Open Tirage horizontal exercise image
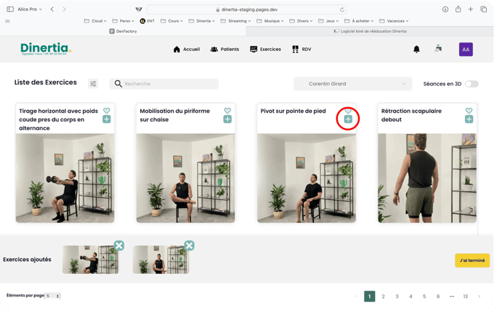 [65, 178]
